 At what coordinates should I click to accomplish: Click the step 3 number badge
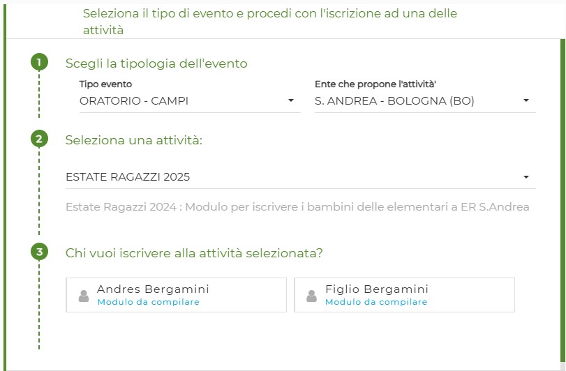[x=39, y=252]
